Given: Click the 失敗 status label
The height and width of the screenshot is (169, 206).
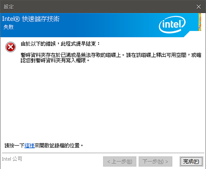Looking at the screenshot, I should [9, 27].
